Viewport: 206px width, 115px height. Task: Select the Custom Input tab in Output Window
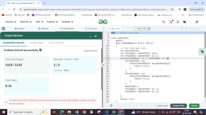coord(36,43)
